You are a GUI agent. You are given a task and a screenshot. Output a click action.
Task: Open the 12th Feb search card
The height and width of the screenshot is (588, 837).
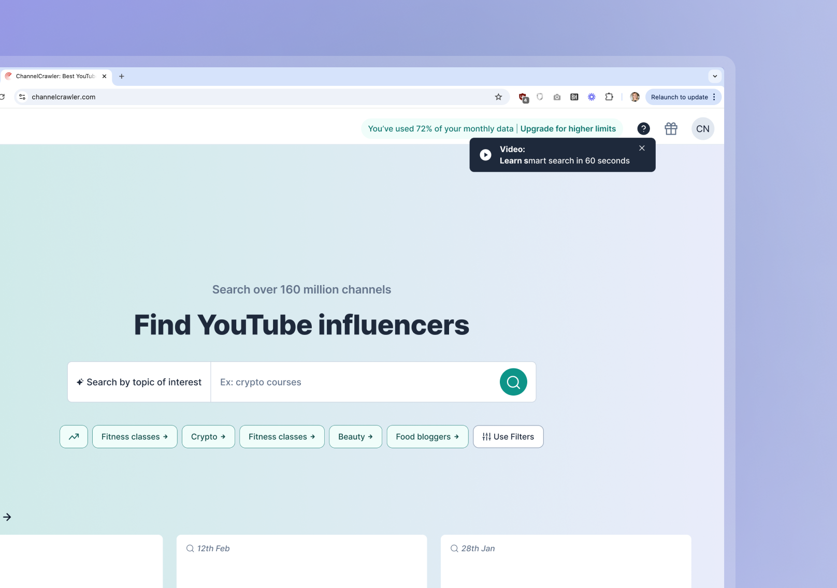[x=301, y=561]
